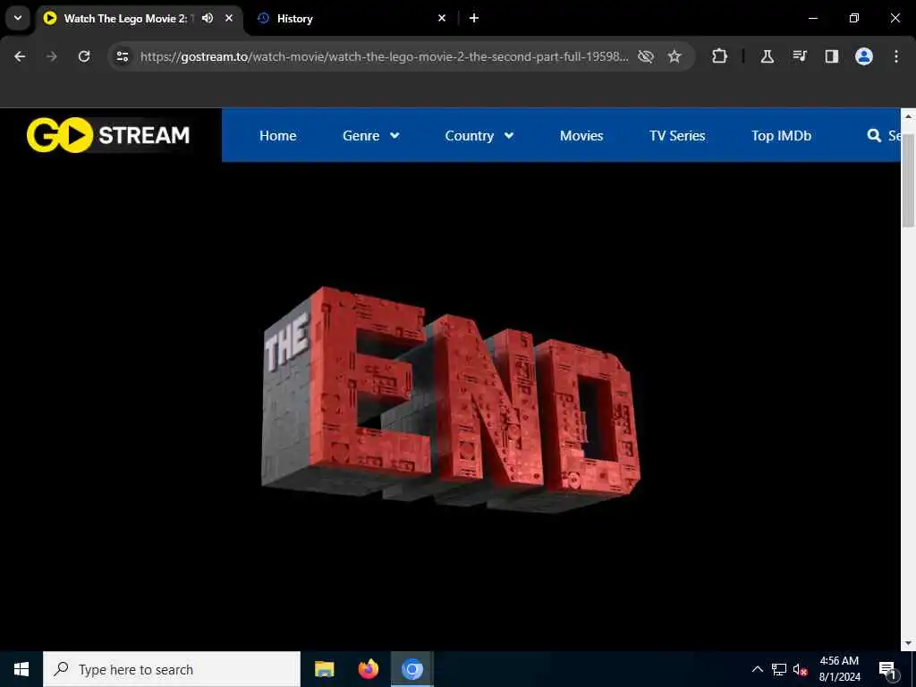Open a new tab with plus button
The width and height of the screenshot is (916, 687).
click(x=474, y=18)
